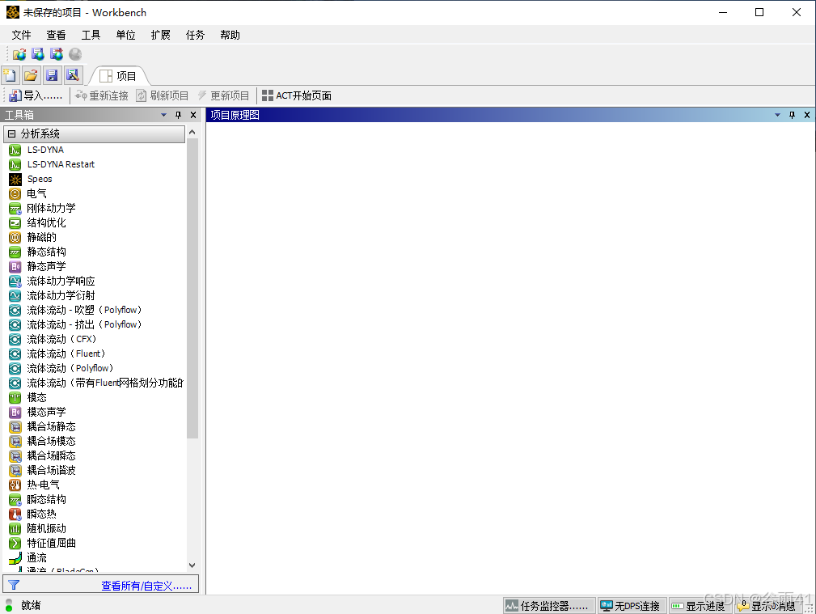Open the 帮助 menu

pyautogui.click(x=230, y=35)
